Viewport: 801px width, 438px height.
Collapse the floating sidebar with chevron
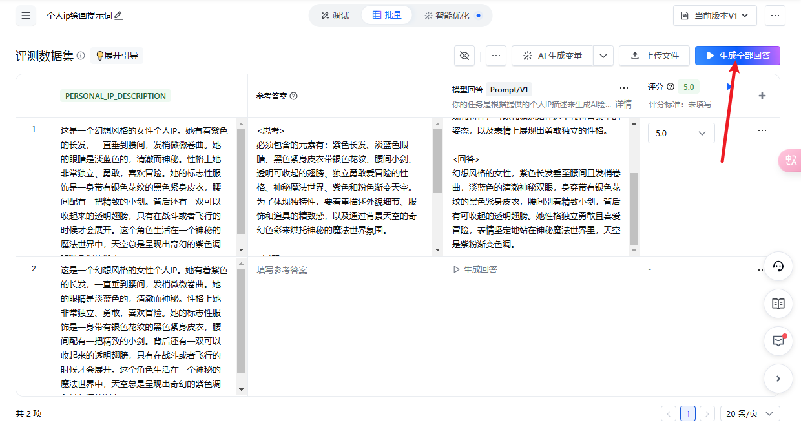[778, 379]
